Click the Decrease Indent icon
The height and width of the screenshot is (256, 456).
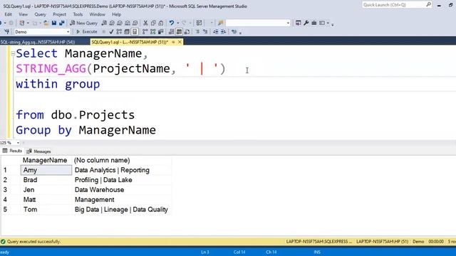point(215,31)
